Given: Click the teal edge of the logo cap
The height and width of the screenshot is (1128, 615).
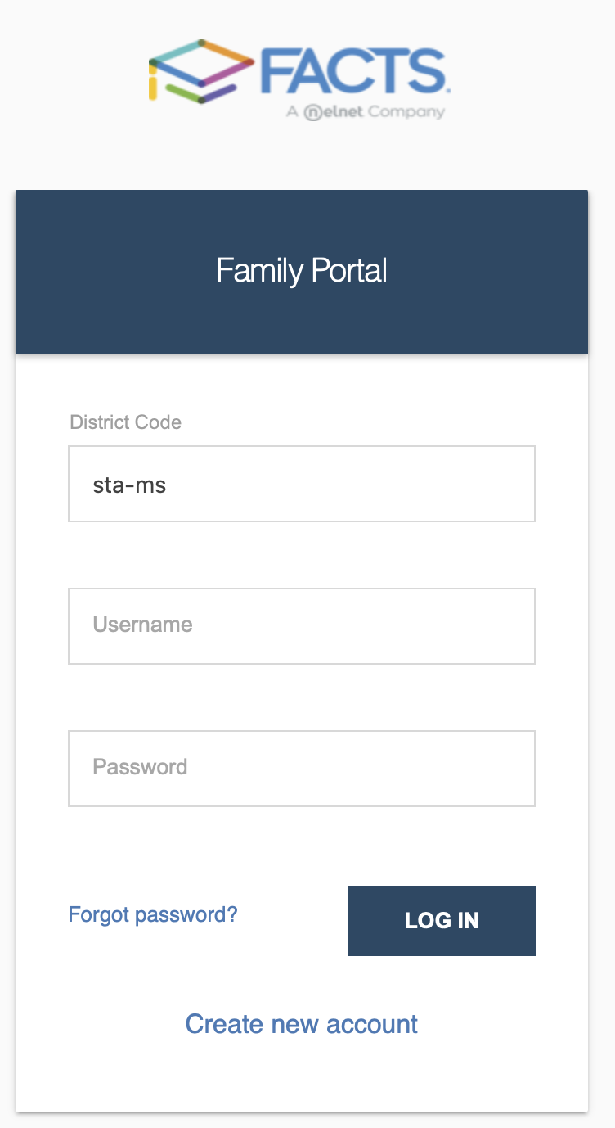Looking at the screenshot, I should tap(176, 52).
